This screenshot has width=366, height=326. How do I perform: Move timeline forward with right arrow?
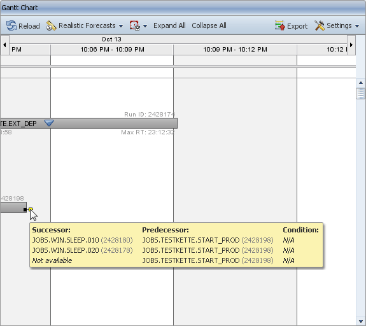coord(351,45)
